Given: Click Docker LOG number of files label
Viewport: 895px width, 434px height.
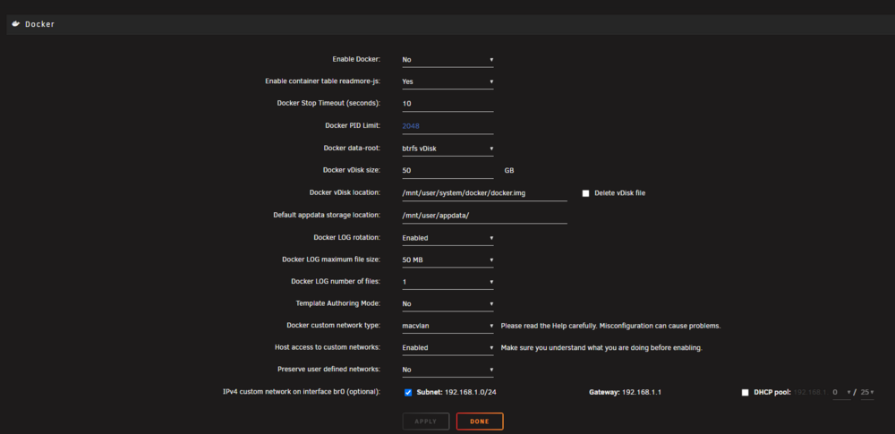Looking at the screenshot, I should [x=336, y=282].
